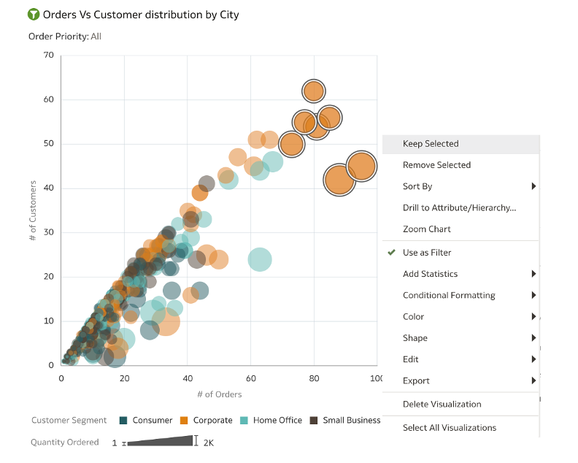Click the Use as Filter checkmark icon
This screenshot has width=578, height=463.
pos(392,253)
